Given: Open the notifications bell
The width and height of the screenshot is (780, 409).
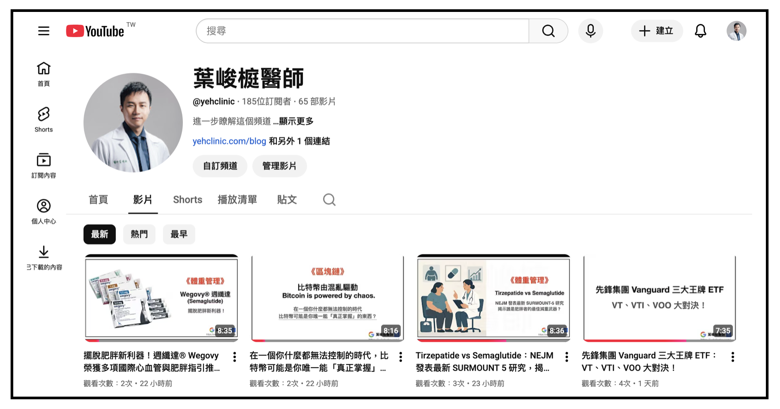Looking at the screenshot, I should (700, 31).
